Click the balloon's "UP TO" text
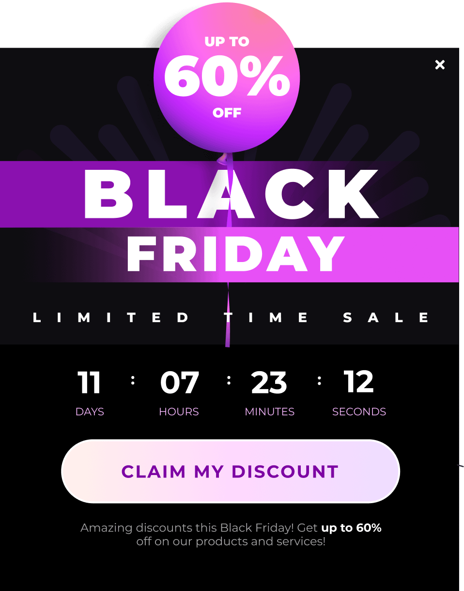Screen dimensions: 464x591 click(227, 42)
